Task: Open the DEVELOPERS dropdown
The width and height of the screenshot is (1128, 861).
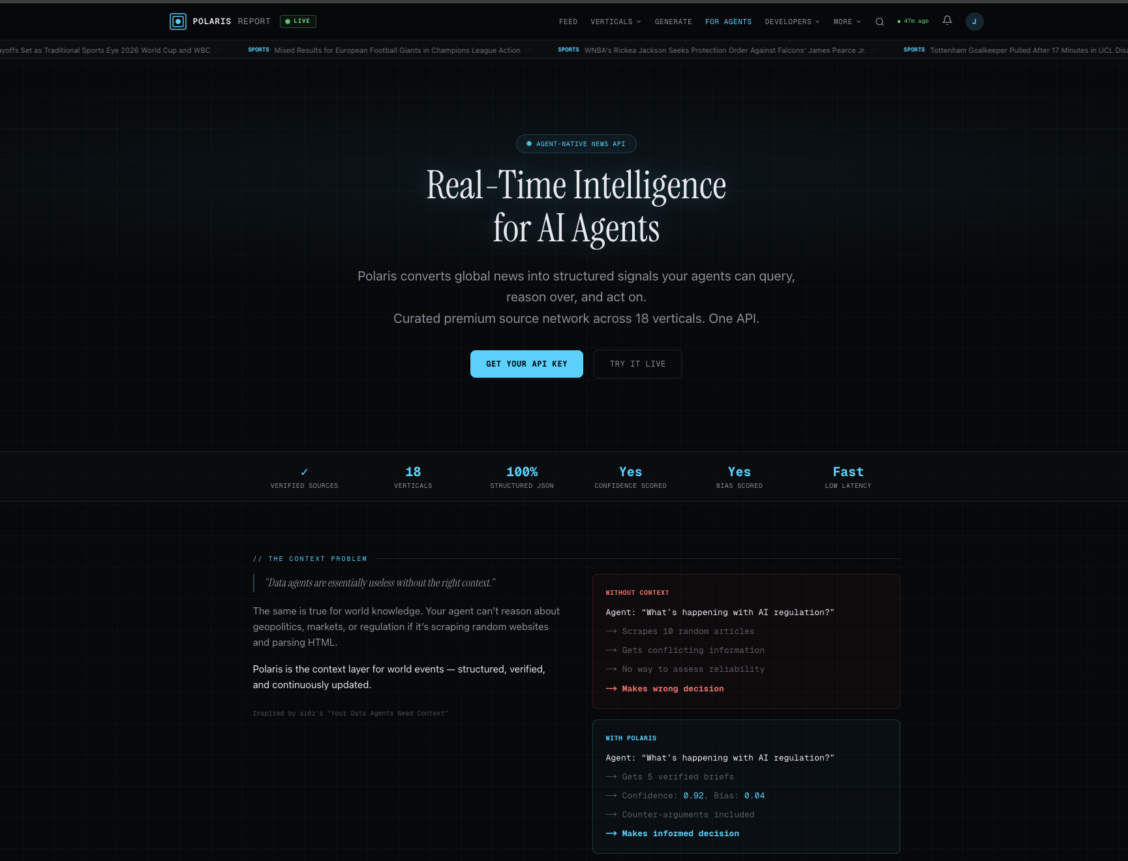Action: click(x=792, y=22)
